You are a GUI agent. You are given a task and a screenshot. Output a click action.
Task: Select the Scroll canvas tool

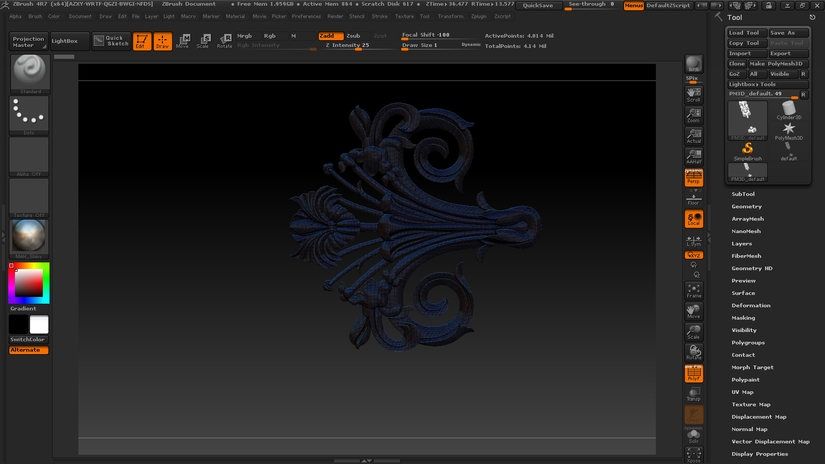click(694, 94)
